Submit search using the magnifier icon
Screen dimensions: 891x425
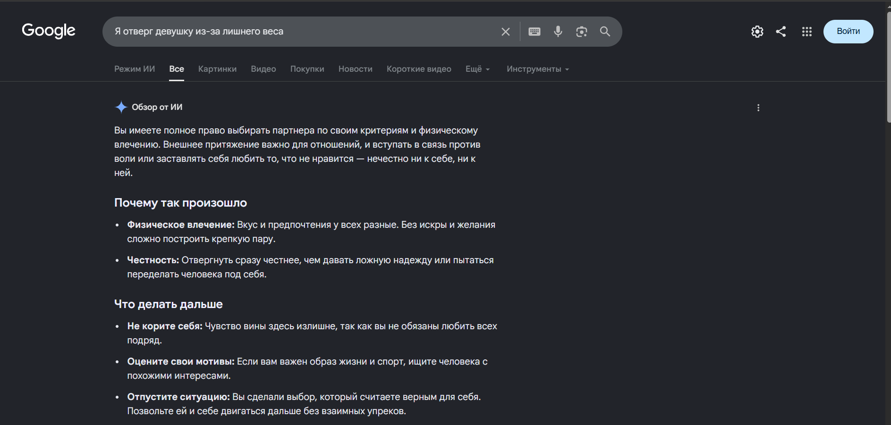click(605, 32)
